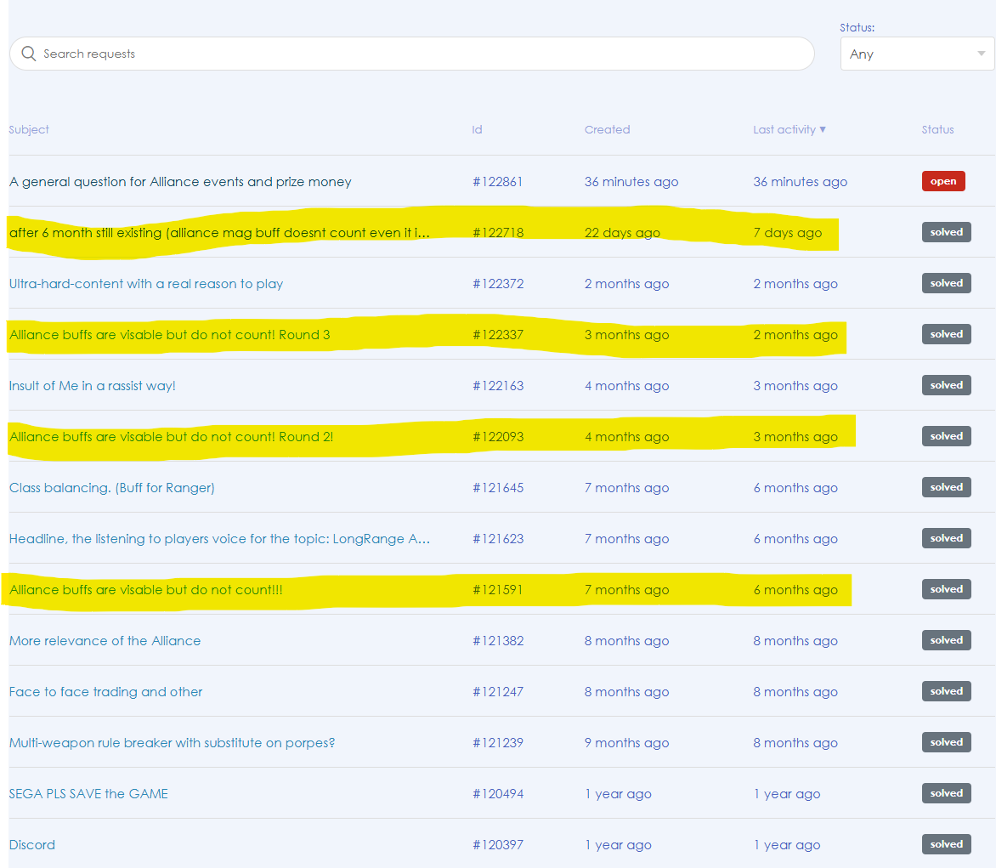
Task: Select request id #121591
Action: click(x=497, y=590)
